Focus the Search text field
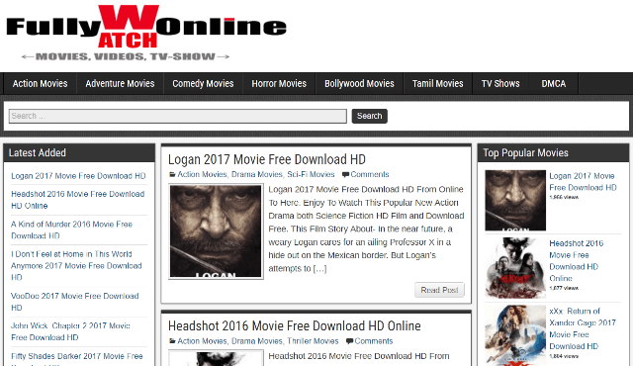Image resolution: width=633 pixels, height=366 pixels. pyautogui.click(x=178, y=116)
